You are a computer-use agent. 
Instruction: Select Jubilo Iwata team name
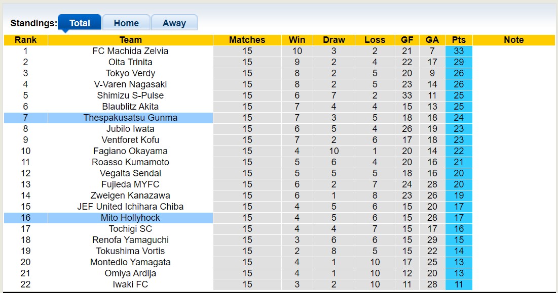click(130, 129)
